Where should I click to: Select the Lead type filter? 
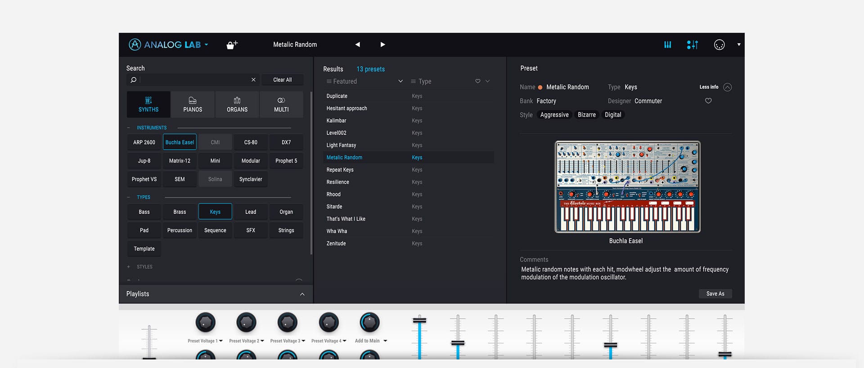(x=251, y=212)
